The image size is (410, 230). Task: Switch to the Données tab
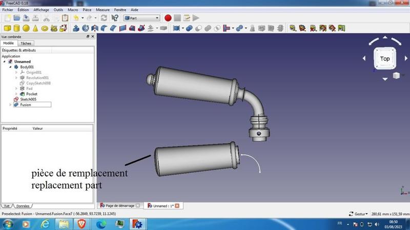[23, 206]
